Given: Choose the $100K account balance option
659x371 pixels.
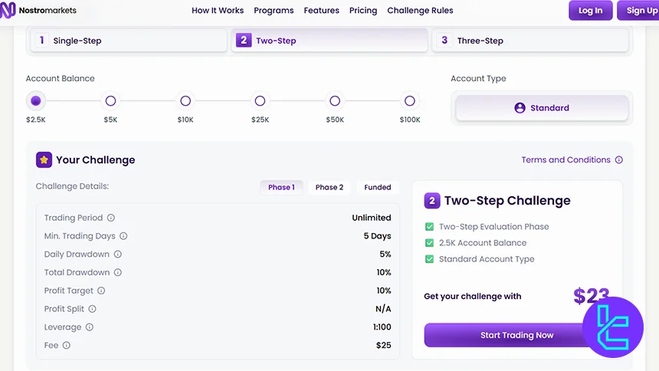Looking at the screenshot, I should (x=409, y=101).
